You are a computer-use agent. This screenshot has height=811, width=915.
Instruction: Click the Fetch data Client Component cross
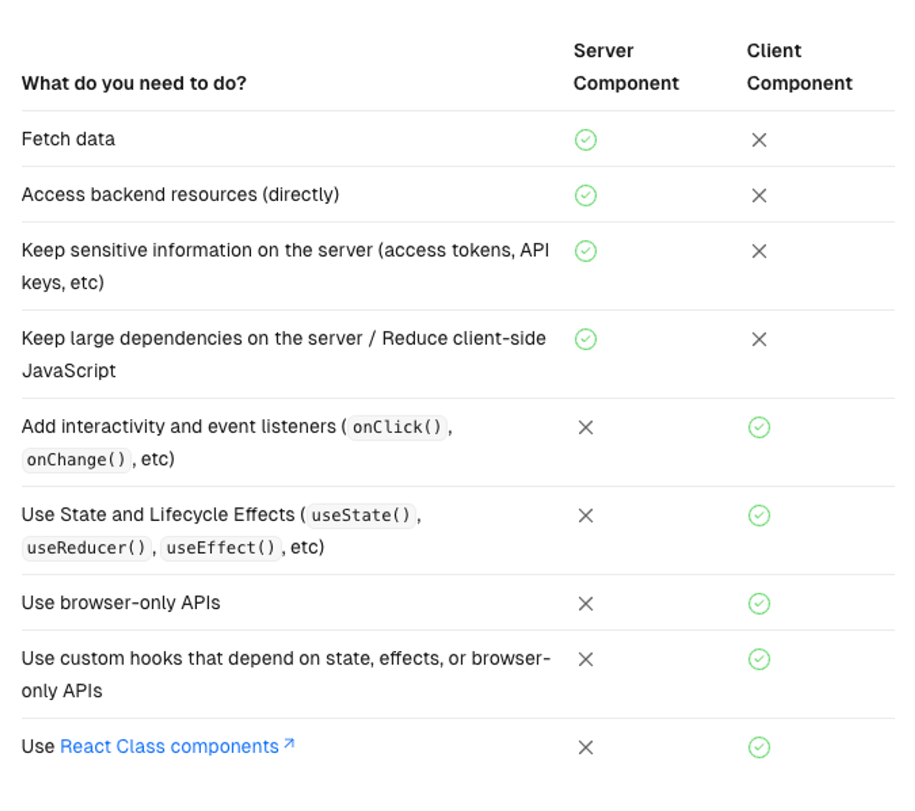pyautogui.click(x=759, y=140)
